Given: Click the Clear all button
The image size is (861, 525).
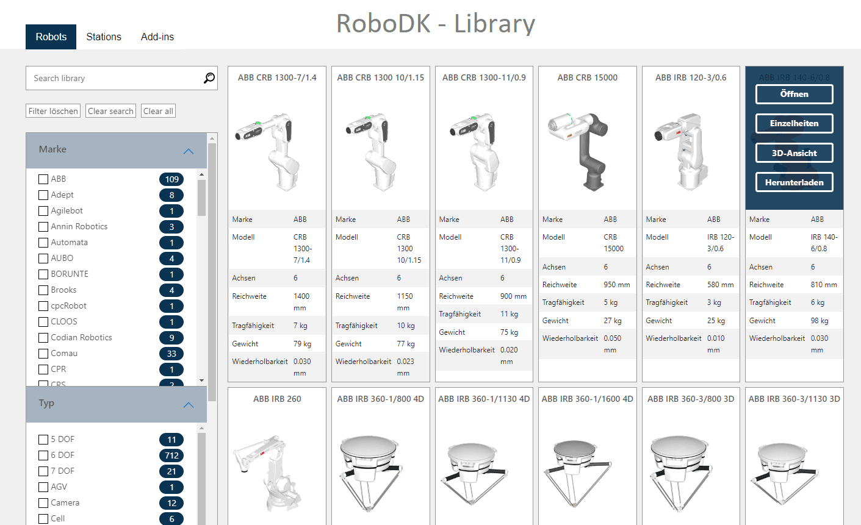Looking at the screenshot, I should point(158,111).
